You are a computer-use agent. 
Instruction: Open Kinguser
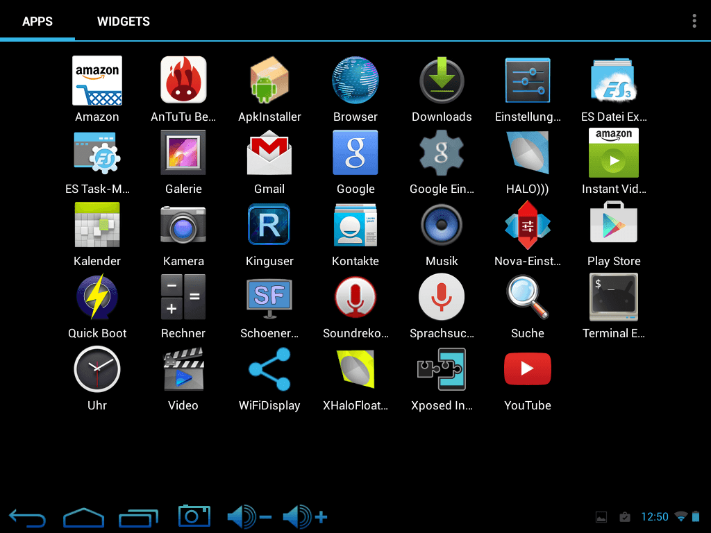click(x=269, y=226)
